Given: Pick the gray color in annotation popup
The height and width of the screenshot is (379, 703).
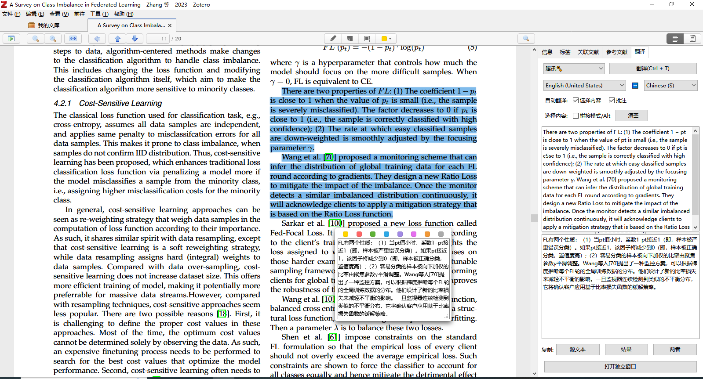Looking at the screenshot, I should click(441, 234).
